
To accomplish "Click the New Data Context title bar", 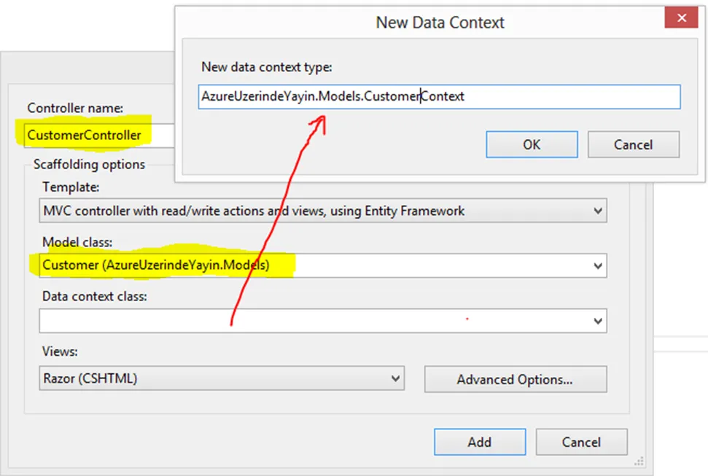I will click(x=420, y=22).
